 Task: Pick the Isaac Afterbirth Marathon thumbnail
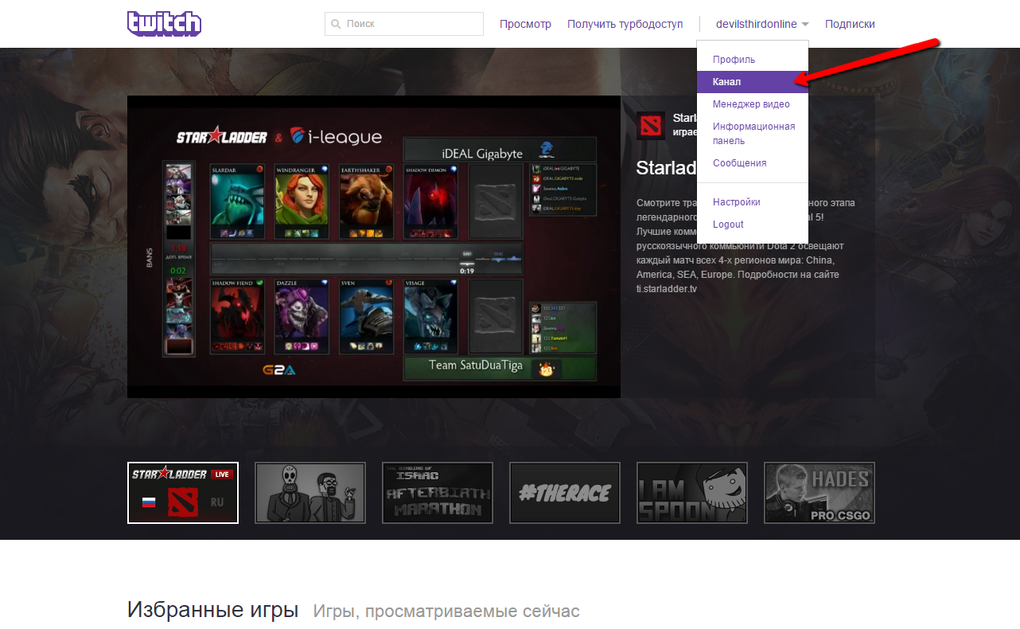438,493
